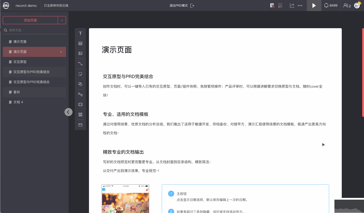Image resolution: width=364 pixels, height=213 pixels.
Task: Open the Image insertion tool
Action: point(80,53)
